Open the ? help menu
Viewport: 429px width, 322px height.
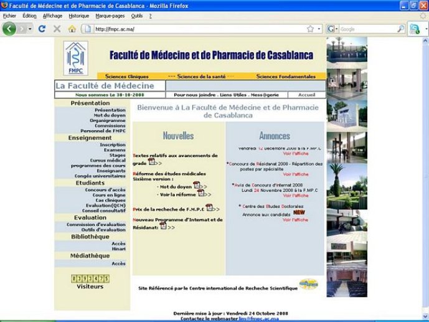[150, 16]
